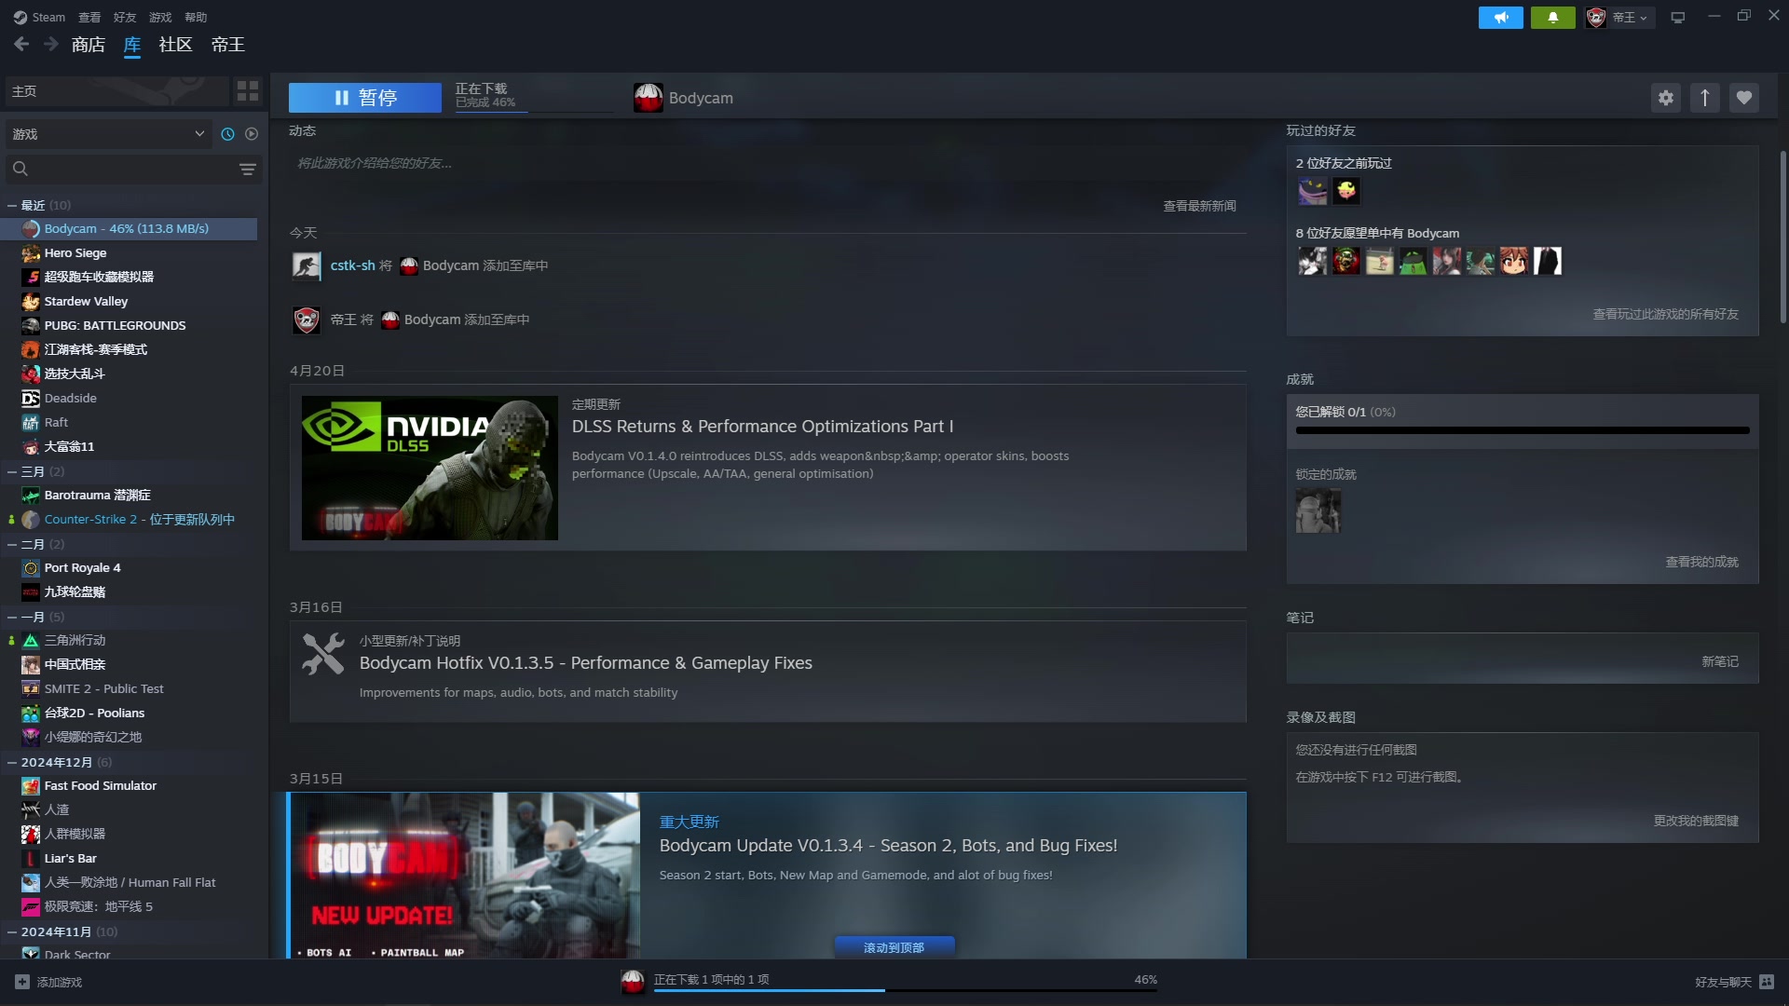Click locked achievement thumbnail
The height and width of the screenshot is (1006, 1789).
tap(1318, 510)
